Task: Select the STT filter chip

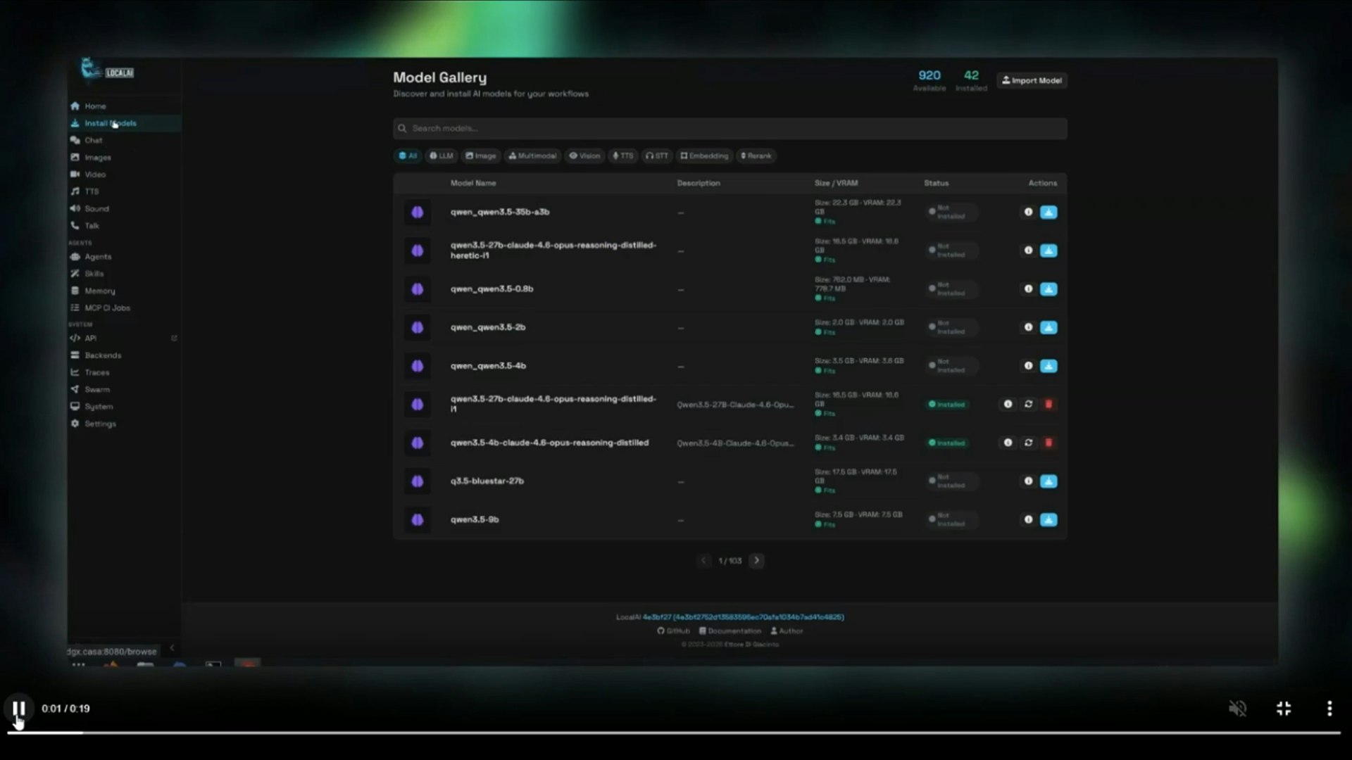Action: 657,156
